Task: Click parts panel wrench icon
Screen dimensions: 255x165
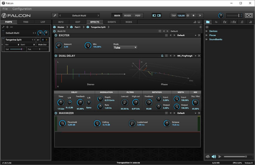Action: (3, 27)
